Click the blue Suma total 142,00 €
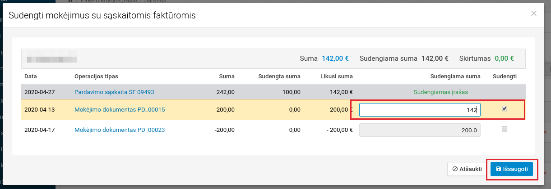This screenshot has height=189, width=551. (x=335, y=58)
